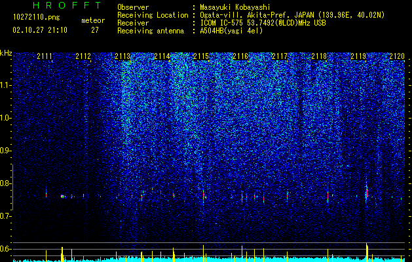Image resolution: width=412 pixels, height=262 pixels.
Task: Click the Receiving antenna label
Action: click(x=151, y=31)
